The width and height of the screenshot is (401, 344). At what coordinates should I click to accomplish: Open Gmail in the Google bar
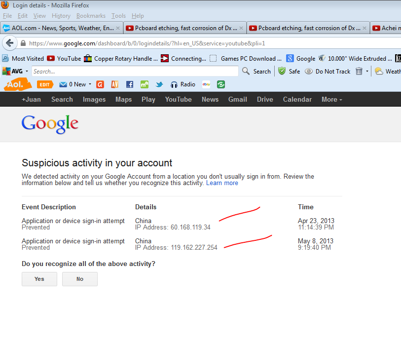[x=238, y=99]
